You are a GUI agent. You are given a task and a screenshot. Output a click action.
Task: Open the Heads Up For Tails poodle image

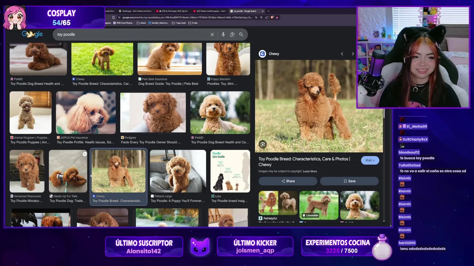[x=68, y=171]
